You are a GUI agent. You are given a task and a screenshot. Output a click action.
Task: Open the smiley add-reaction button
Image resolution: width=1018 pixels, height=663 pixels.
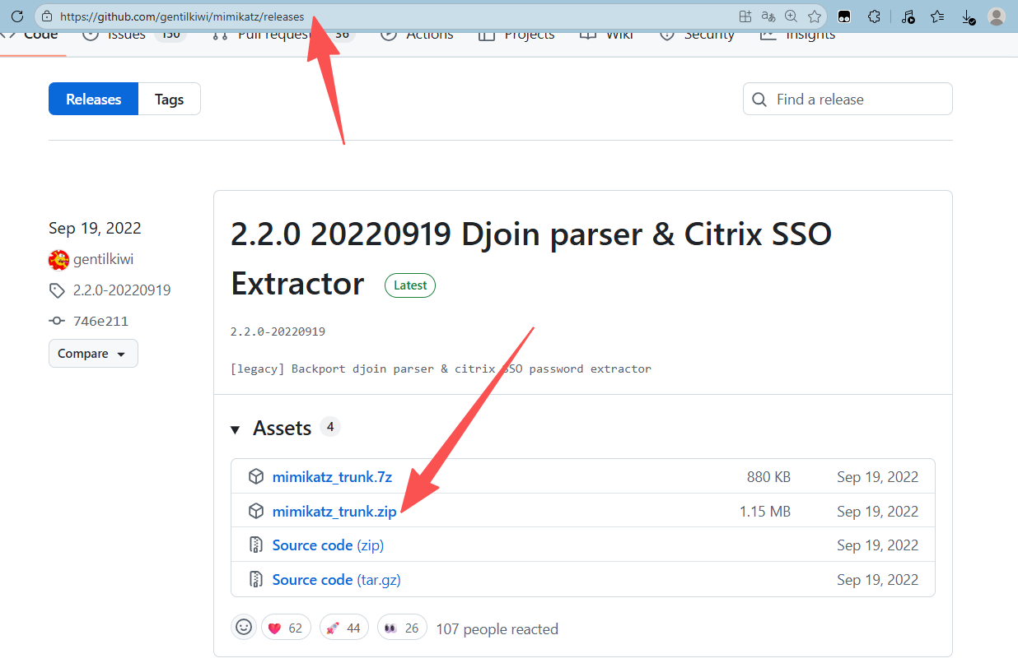tap(244, 628)
